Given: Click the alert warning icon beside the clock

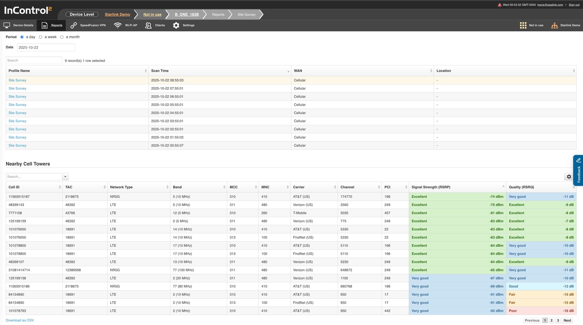Looking at the screenshot, I should click(x=499, y=5).
